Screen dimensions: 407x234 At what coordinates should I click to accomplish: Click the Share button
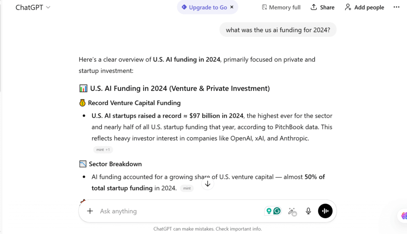click(x=322, y=7)
